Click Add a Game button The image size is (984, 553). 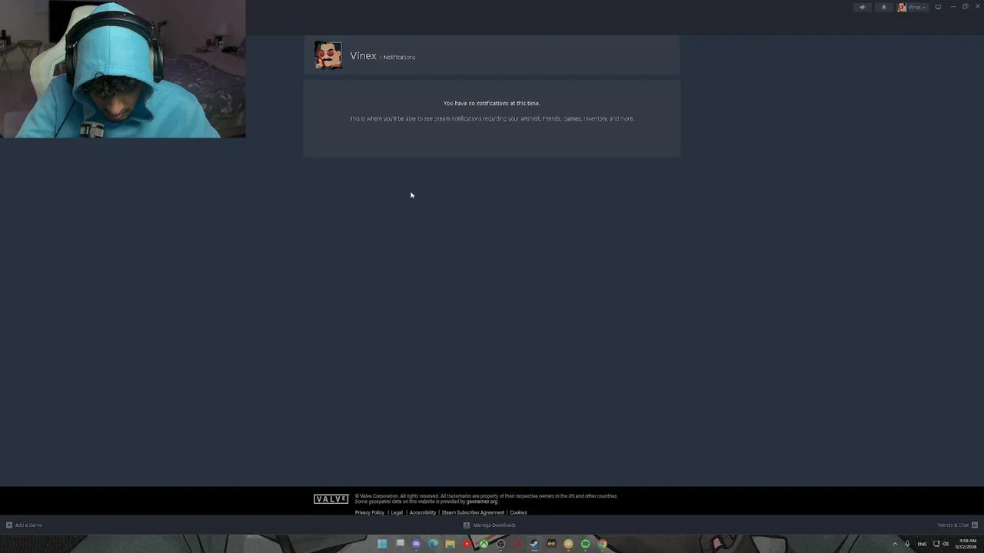24,525
